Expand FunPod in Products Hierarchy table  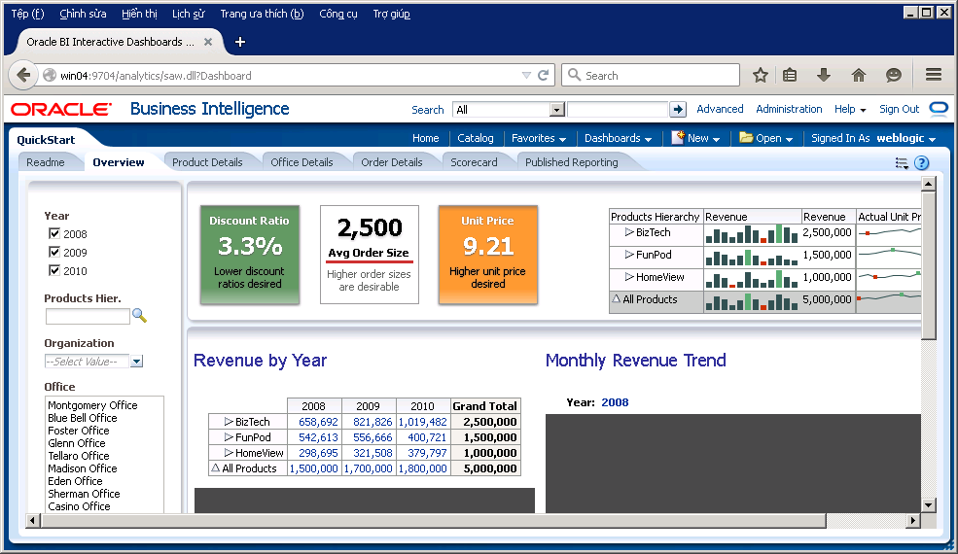tap(629, 255)
